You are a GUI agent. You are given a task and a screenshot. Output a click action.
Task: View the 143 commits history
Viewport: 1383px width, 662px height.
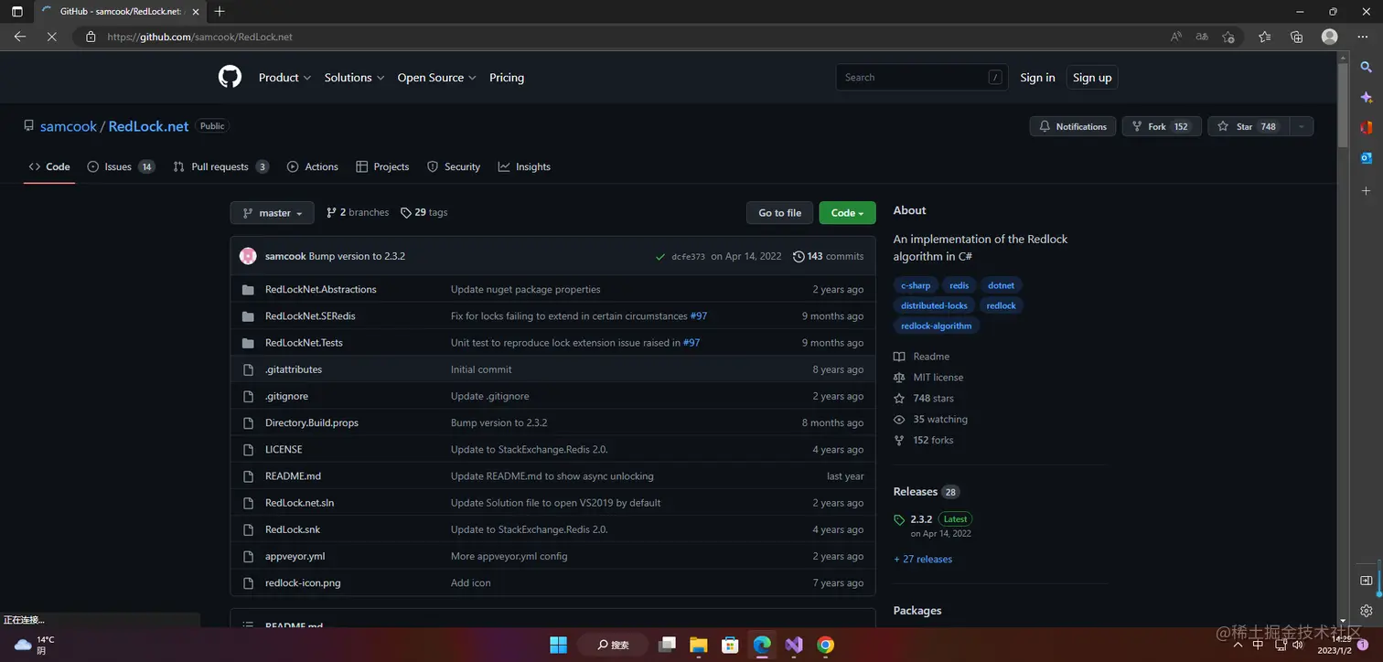point(829,256)
